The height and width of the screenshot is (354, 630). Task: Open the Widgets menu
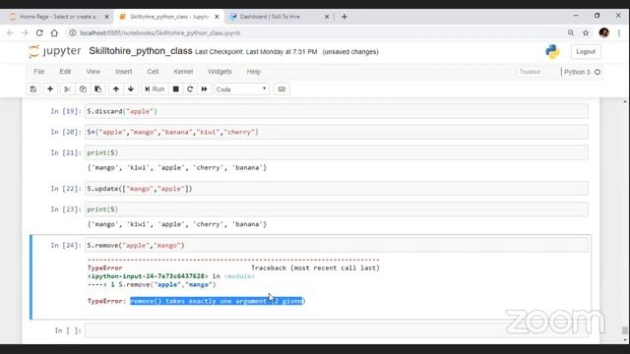(x=220, y=72)
